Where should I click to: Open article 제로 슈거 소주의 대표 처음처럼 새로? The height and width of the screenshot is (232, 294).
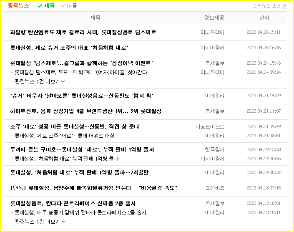[x=69, y=48]
